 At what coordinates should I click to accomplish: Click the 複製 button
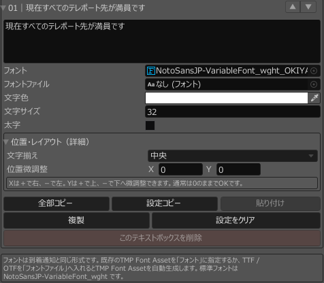pos(76,220)
